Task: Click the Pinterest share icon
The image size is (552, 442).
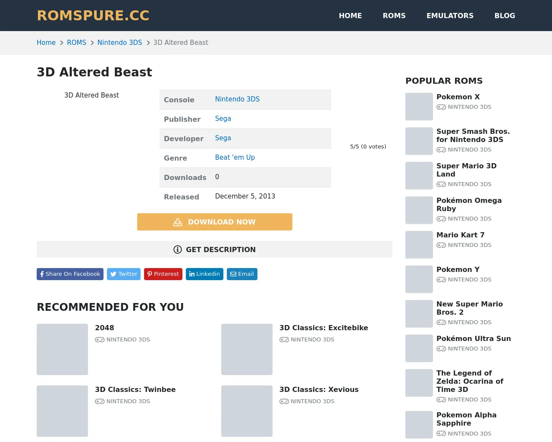Action: (x=150, y=274)
